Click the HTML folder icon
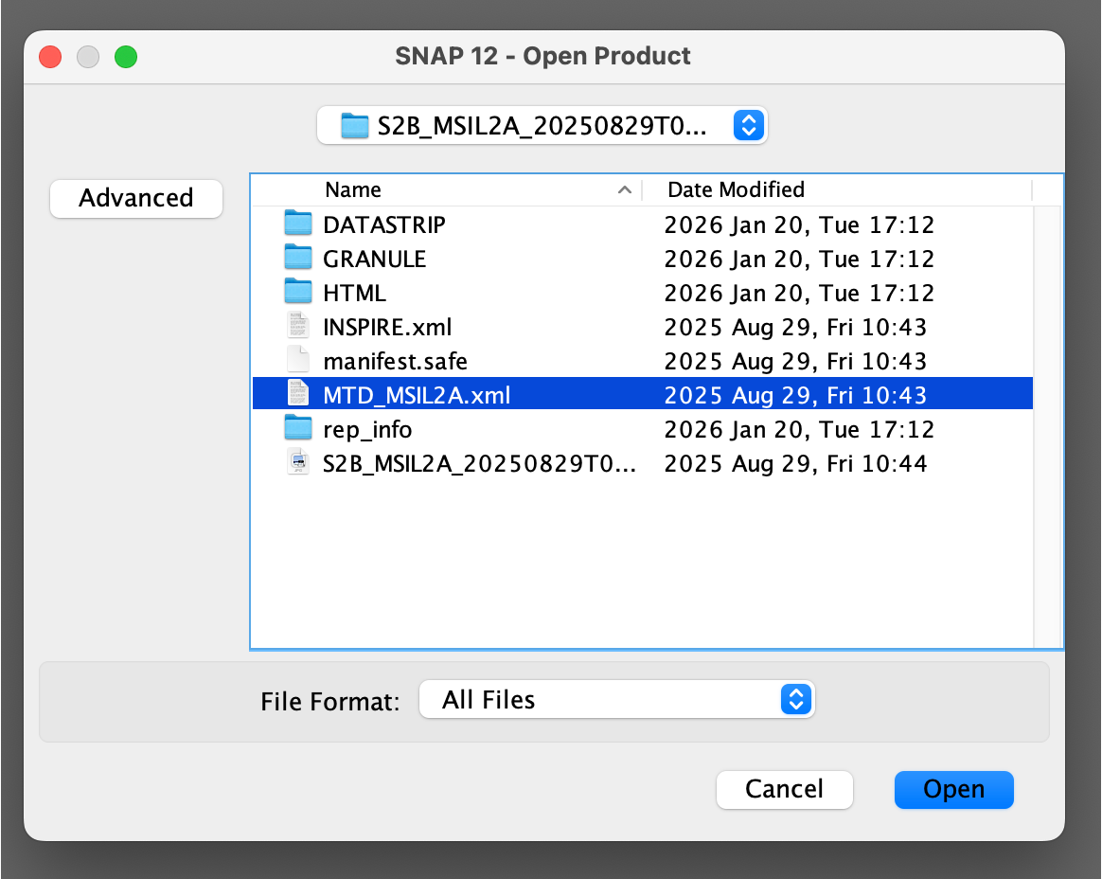The height and width of the screenshot is (879, 1102). (x=298, y=293)
